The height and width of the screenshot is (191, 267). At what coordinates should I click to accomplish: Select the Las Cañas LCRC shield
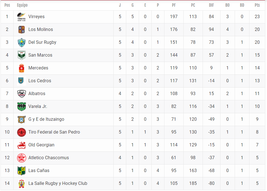21,171
